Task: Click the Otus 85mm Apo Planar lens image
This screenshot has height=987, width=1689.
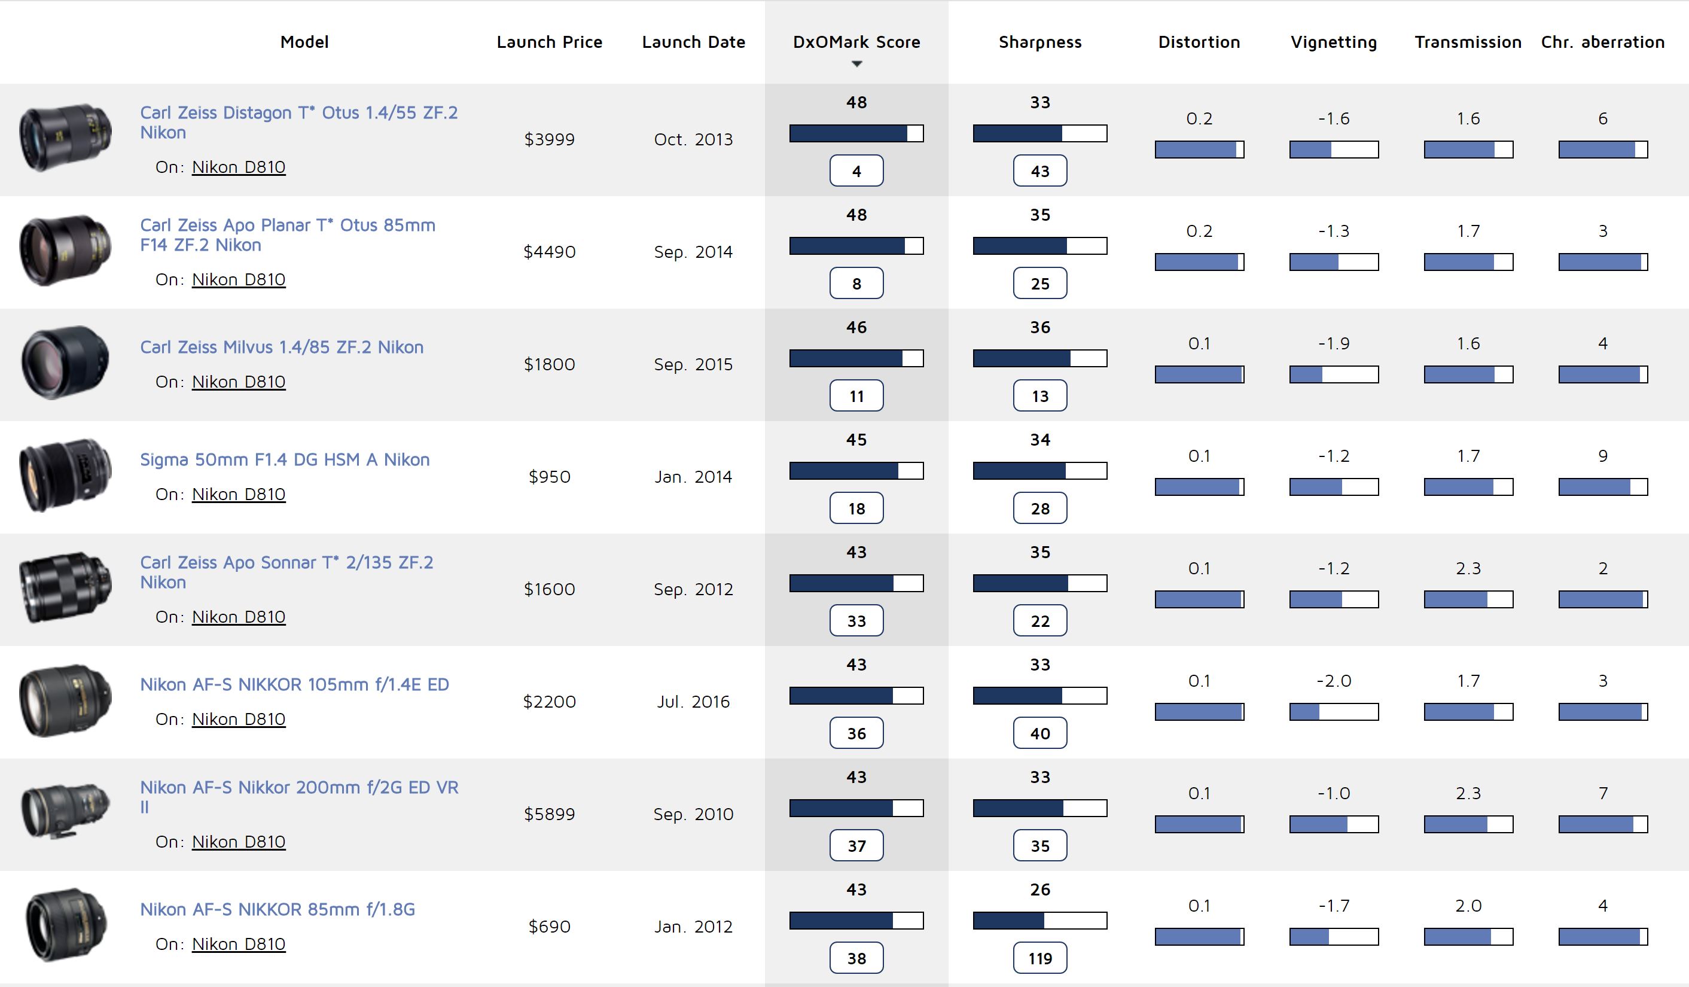Action: (65, 250)
